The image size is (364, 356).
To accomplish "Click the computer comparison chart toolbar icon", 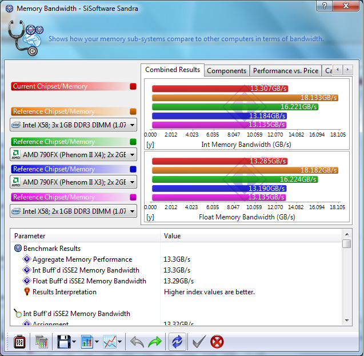I will click(42, 342).
